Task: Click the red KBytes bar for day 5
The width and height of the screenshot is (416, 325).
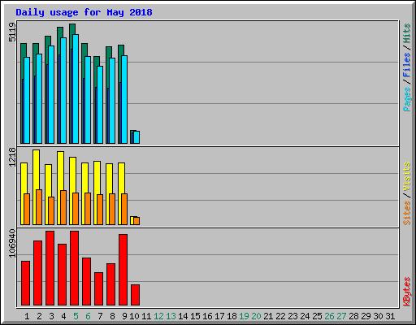Action: 74,268
